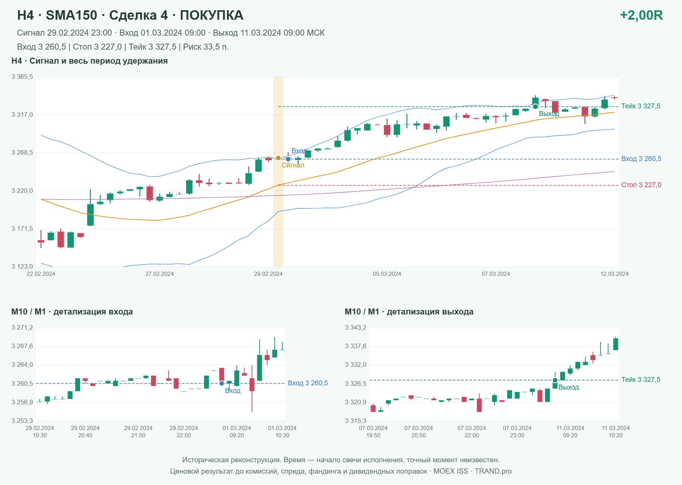This screenshot has height=485, width=682.
Task: Click the 3 343,2 label on exit chart axis
Action: click(x=356, y=328)
